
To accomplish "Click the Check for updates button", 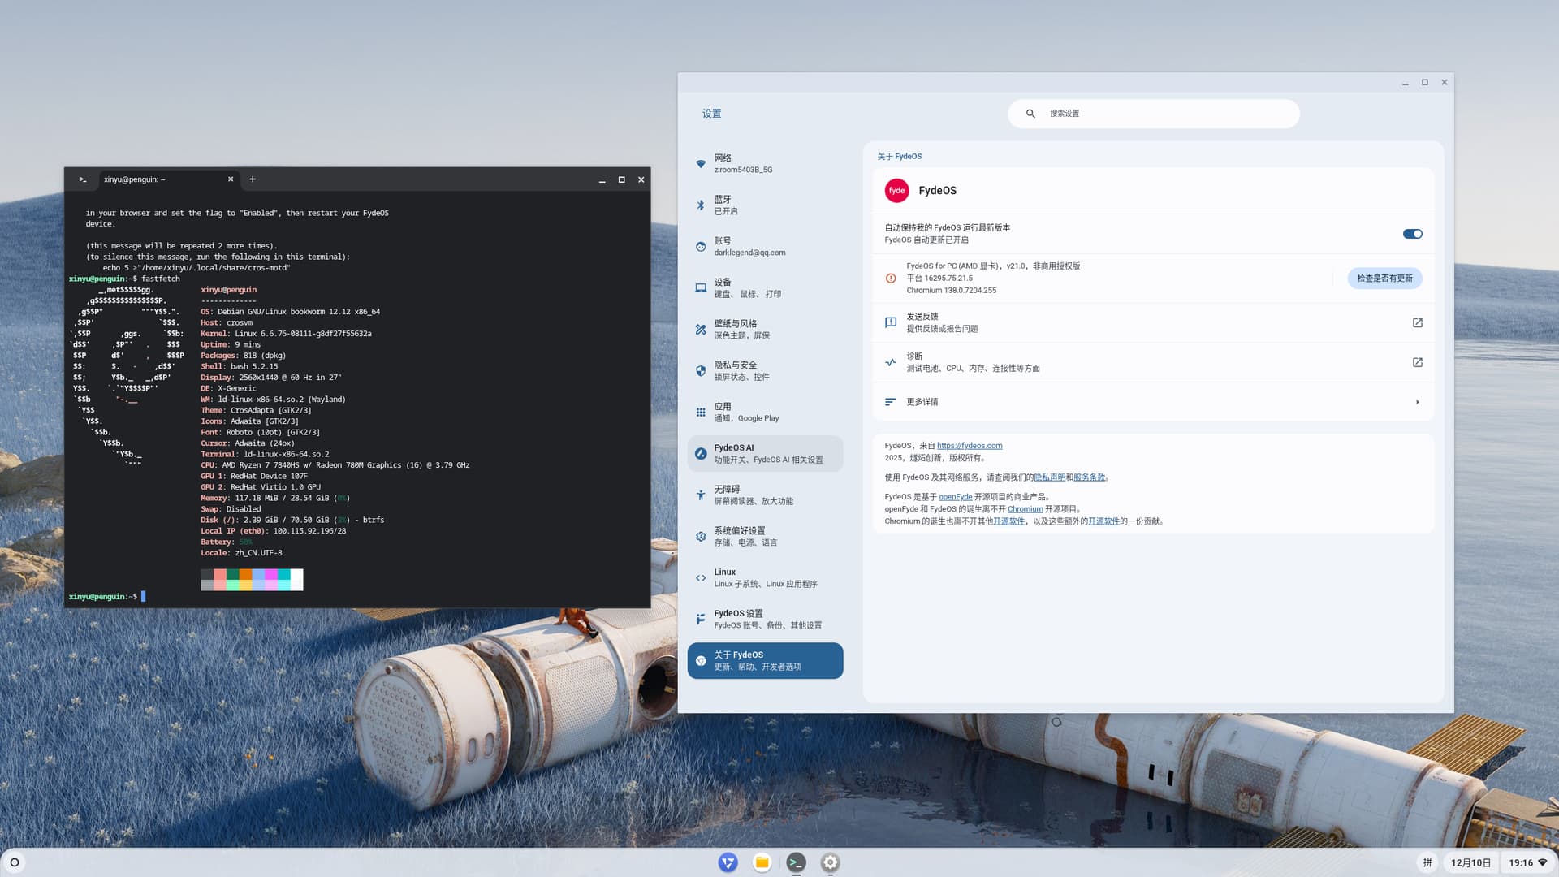I will (1384, 279).
